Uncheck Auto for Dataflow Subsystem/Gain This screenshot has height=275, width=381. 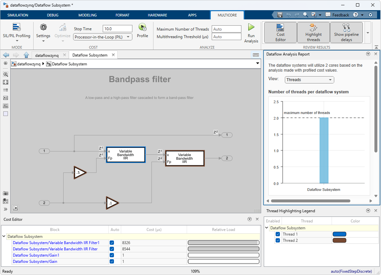[x=112, y=262]
